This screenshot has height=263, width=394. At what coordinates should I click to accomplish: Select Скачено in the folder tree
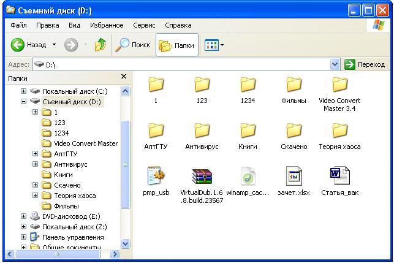point(67,185)
